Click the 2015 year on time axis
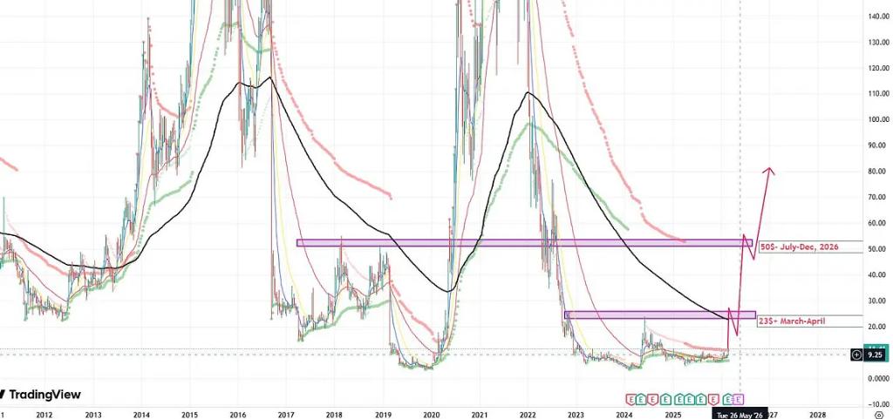 tap(189, 415)
